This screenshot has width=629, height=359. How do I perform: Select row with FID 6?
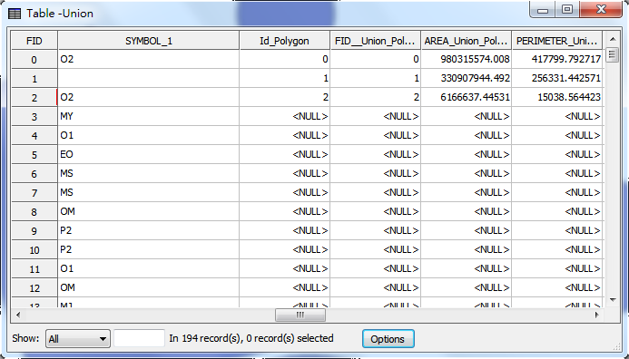pos(34,173)
